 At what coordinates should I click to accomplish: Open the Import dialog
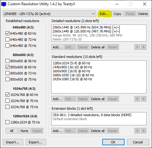pos(13,142)
